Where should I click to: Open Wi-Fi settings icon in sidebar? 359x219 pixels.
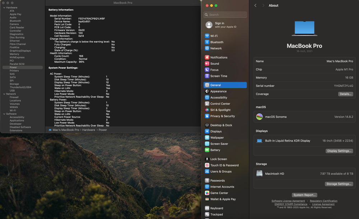pos(207,36)
